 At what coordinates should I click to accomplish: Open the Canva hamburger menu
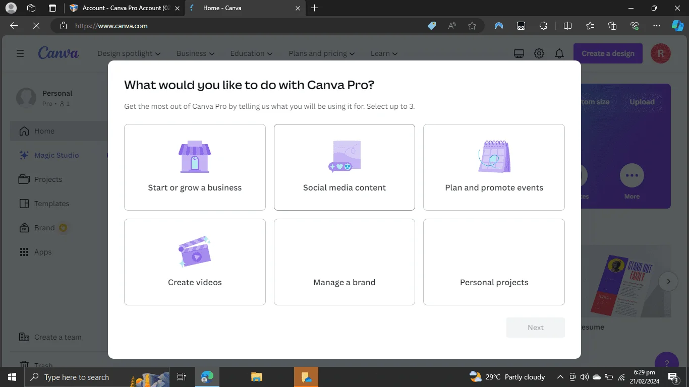20,53
